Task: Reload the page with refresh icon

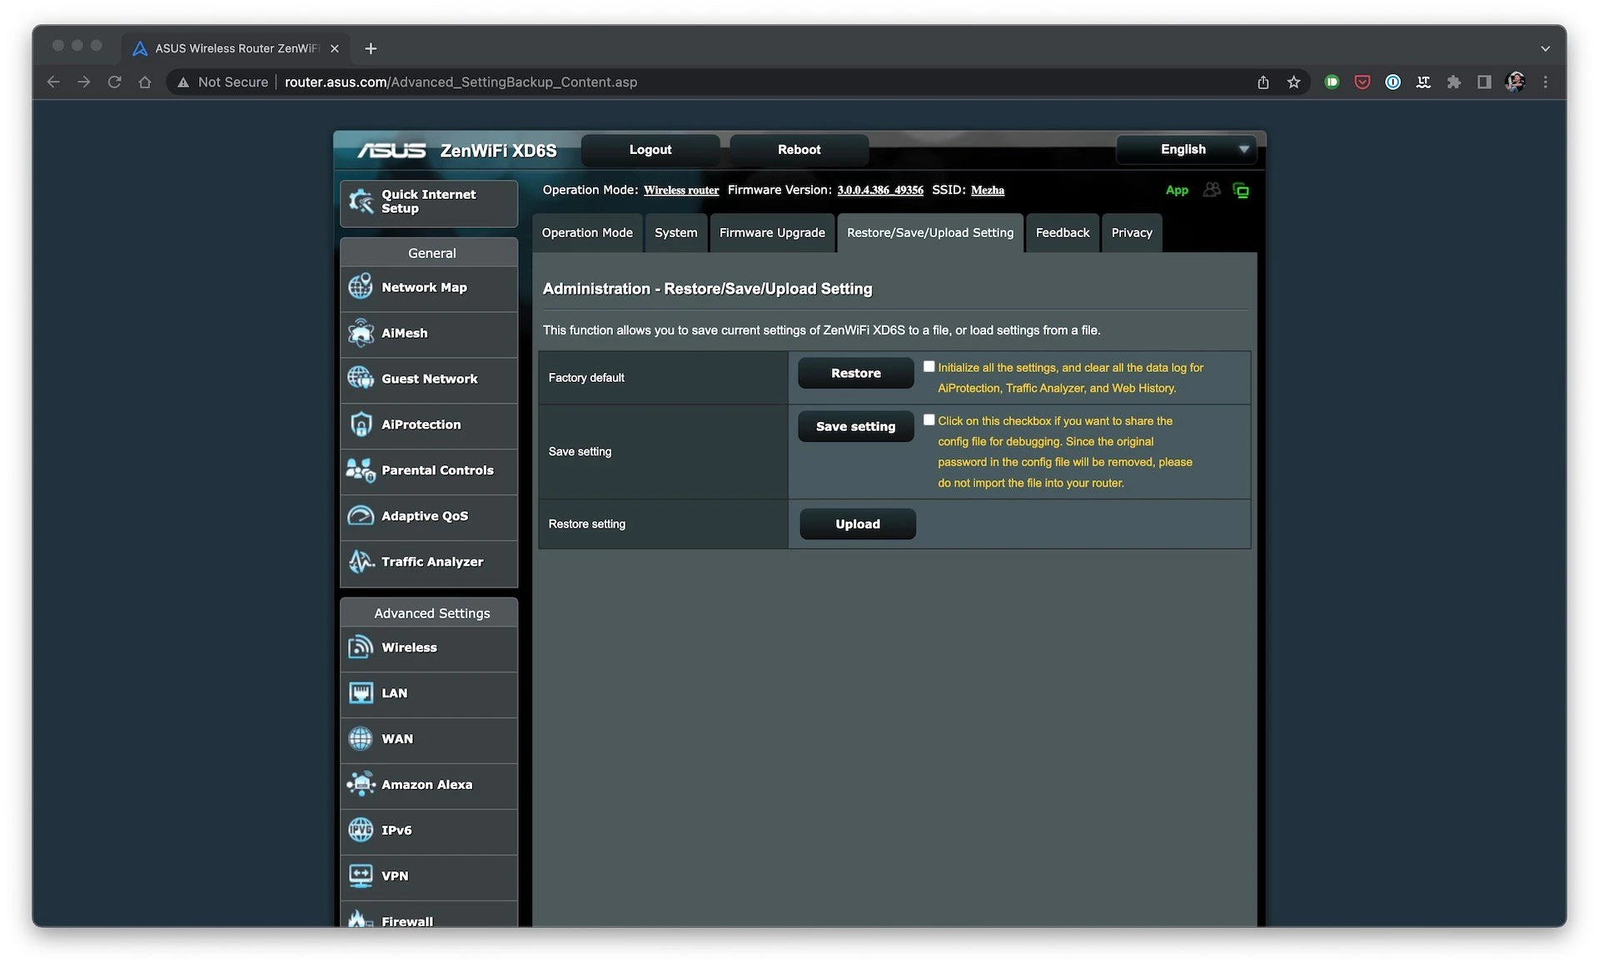Action: (115, 82)
